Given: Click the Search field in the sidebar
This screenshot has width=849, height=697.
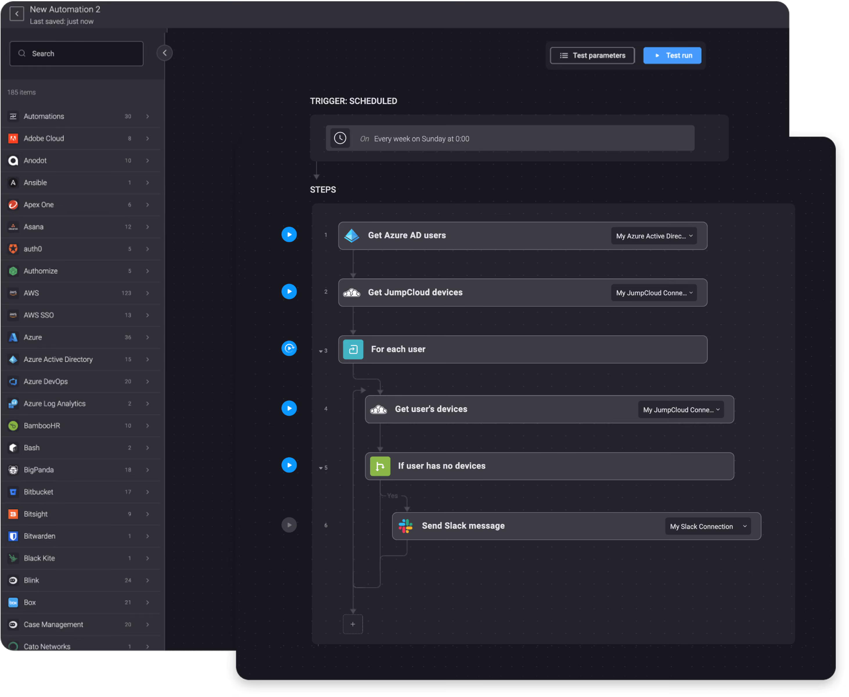Looking at the screenshot, I should 76,53.
